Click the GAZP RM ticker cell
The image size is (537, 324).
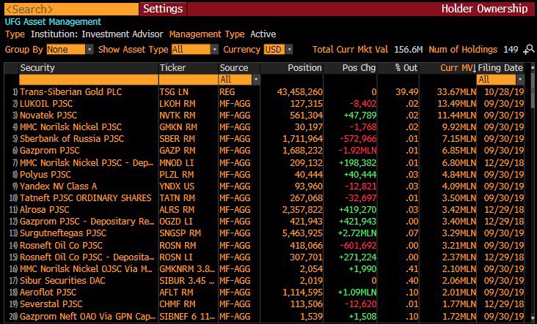[x=177, y=151]
